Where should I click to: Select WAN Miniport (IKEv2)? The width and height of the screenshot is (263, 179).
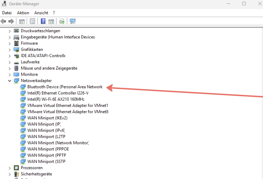(47, 118)
